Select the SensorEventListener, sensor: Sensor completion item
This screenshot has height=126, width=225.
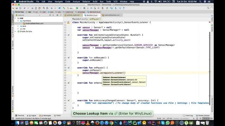tap(124, 82)
